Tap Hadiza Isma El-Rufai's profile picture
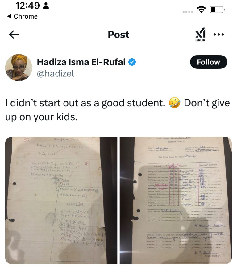Image resolution: width=237 pixels, height=276 pixels. (19, 68)
